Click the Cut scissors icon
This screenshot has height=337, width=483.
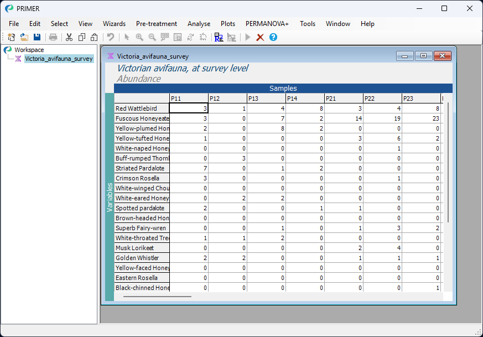pos(69,37)
